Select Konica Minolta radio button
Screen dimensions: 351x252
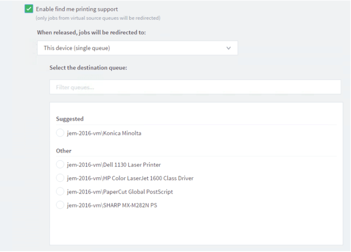coord(60,133)
